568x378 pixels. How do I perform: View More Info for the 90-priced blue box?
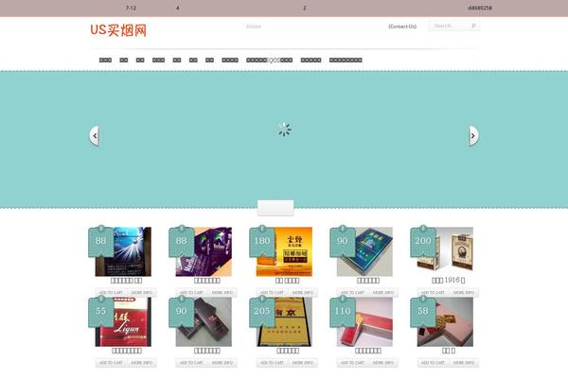coord(382,292)
